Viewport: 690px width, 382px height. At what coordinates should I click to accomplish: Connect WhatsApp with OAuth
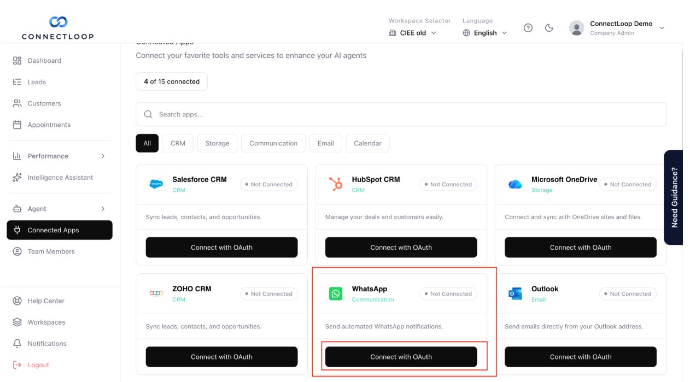coord(401,357)
